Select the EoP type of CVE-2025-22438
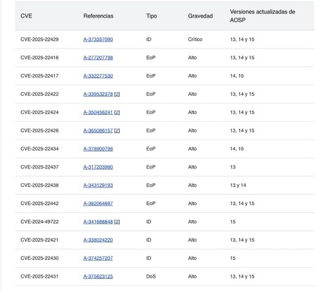 (151, 185)
